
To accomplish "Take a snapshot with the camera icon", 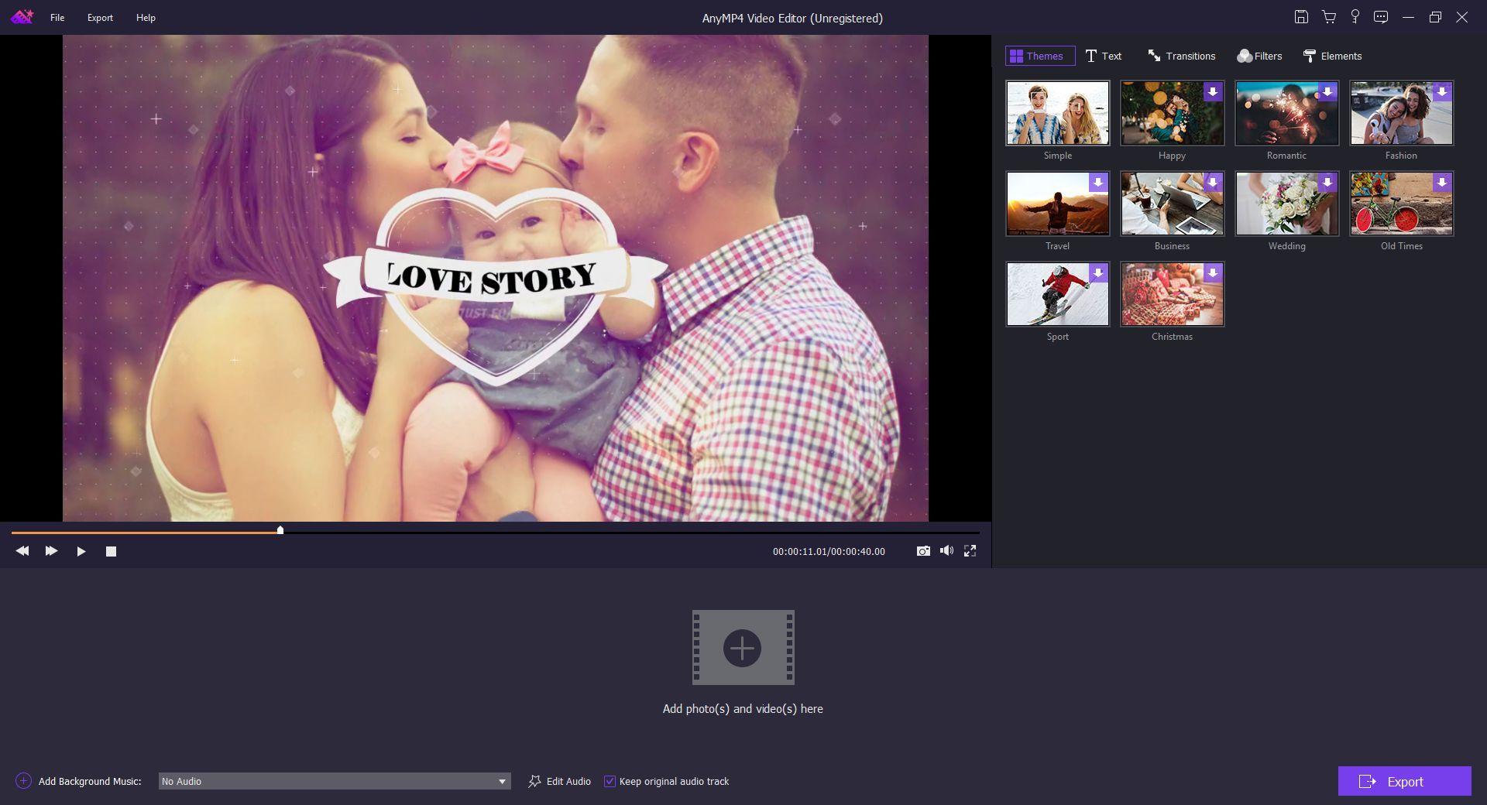I will coord(923,551).
